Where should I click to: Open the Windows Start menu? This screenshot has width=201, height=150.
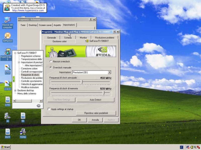pos(5,147)
